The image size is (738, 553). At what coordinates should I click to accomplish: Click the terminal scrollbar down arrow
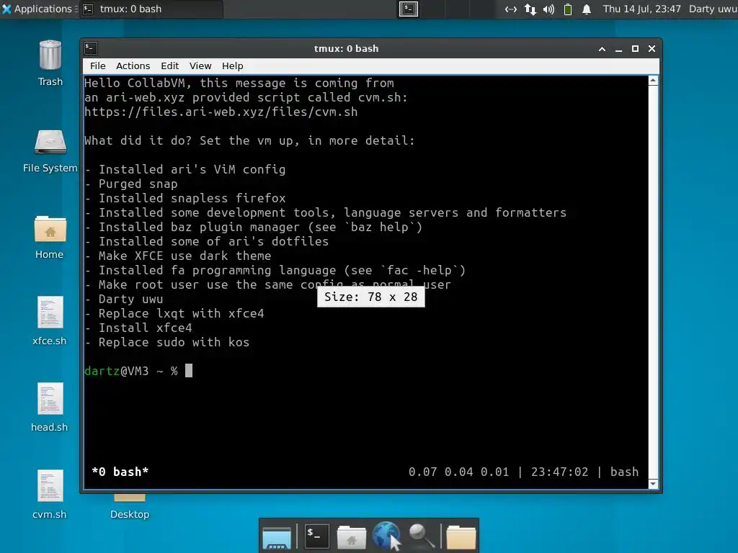tap(653, 484)
